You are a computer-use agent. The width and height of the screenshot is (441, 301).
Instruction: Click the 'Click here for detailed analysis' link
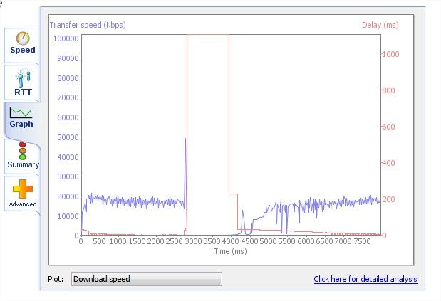(365, 279)
